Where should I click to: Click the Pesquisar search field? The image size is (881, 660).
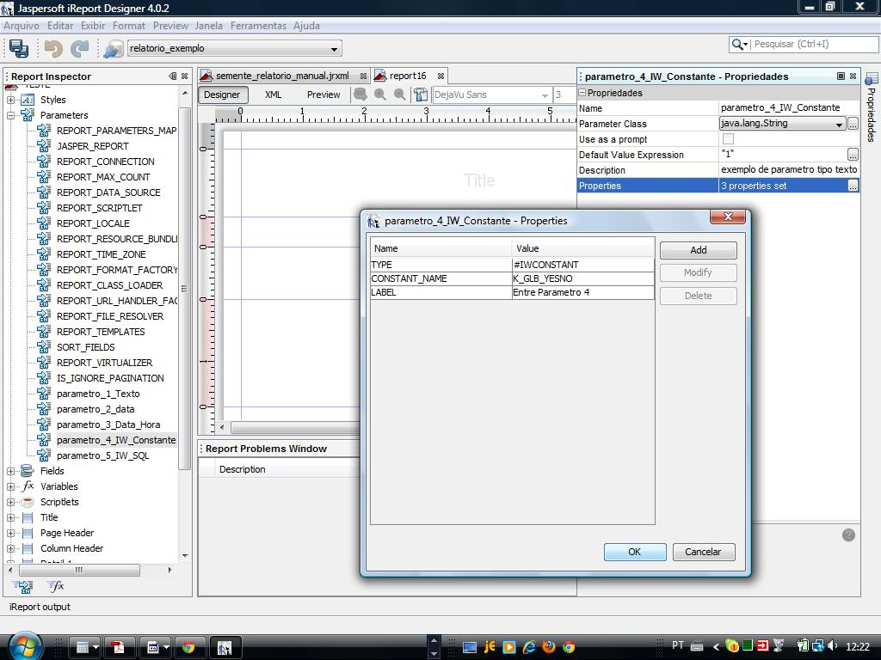(814, 44)
